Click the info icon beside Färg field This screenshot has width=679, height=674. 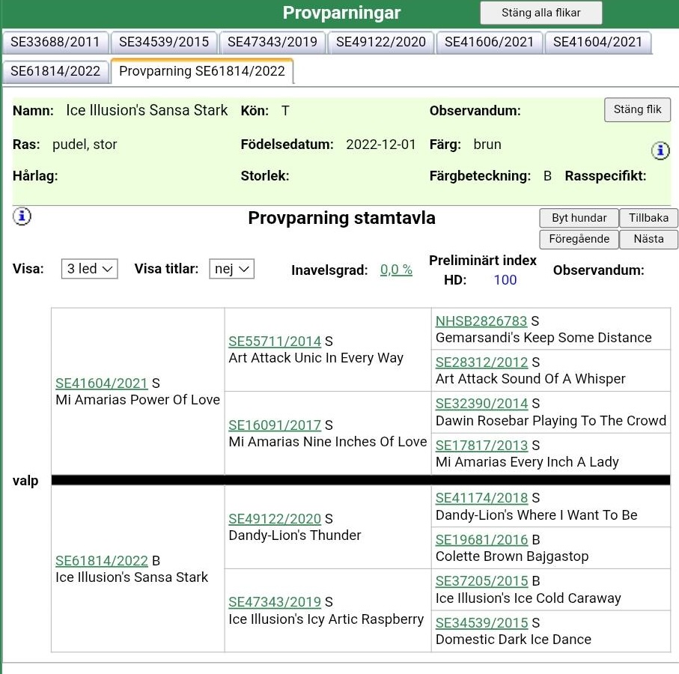(660, 151)
